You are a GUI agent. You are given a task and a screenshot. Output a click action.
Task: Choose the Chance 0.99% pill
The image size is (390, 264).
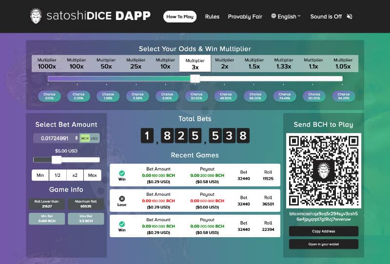click(78, 96)
